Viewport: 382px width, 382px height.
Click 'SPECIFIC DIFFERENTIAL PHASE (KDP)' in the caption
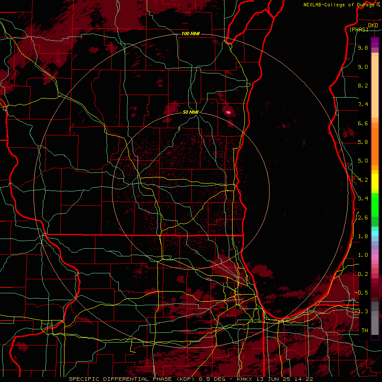tap(133, 379)
